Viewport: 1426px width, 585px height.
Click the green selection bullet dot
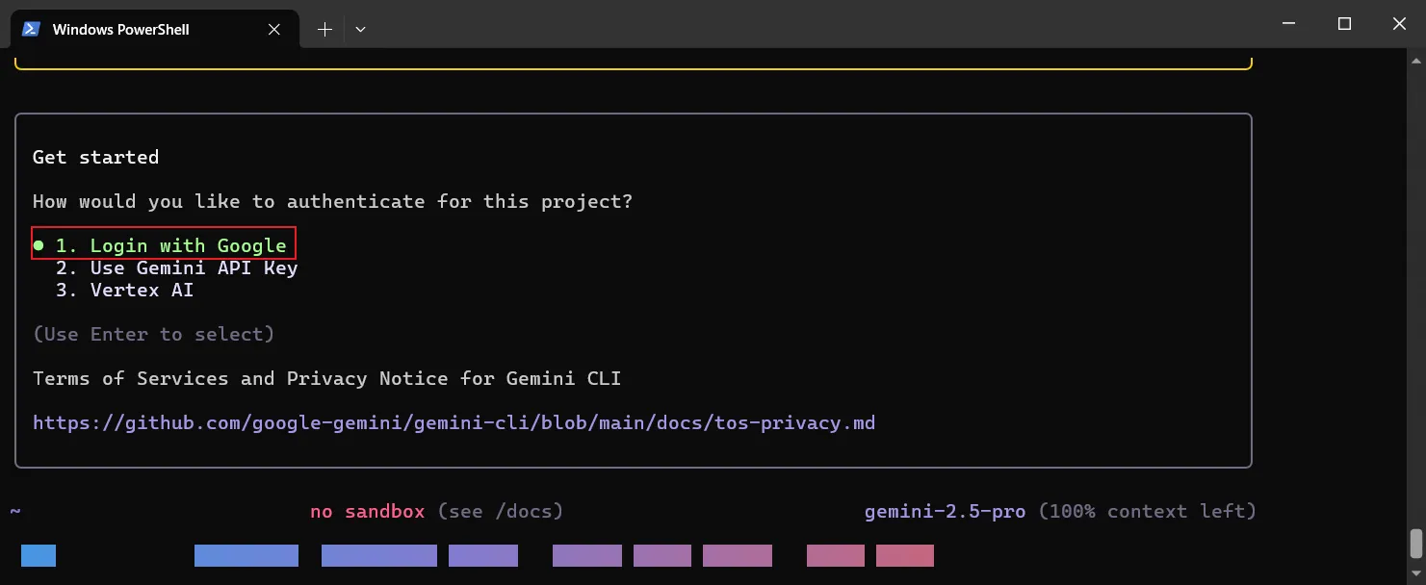click(x=39, y=245)
